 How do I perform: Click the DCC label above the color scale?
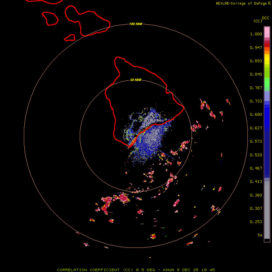coord(266,18)
